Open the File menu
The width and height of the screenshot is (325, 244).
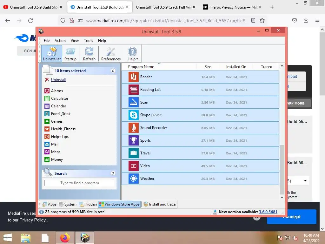click(x=47, y=41)
